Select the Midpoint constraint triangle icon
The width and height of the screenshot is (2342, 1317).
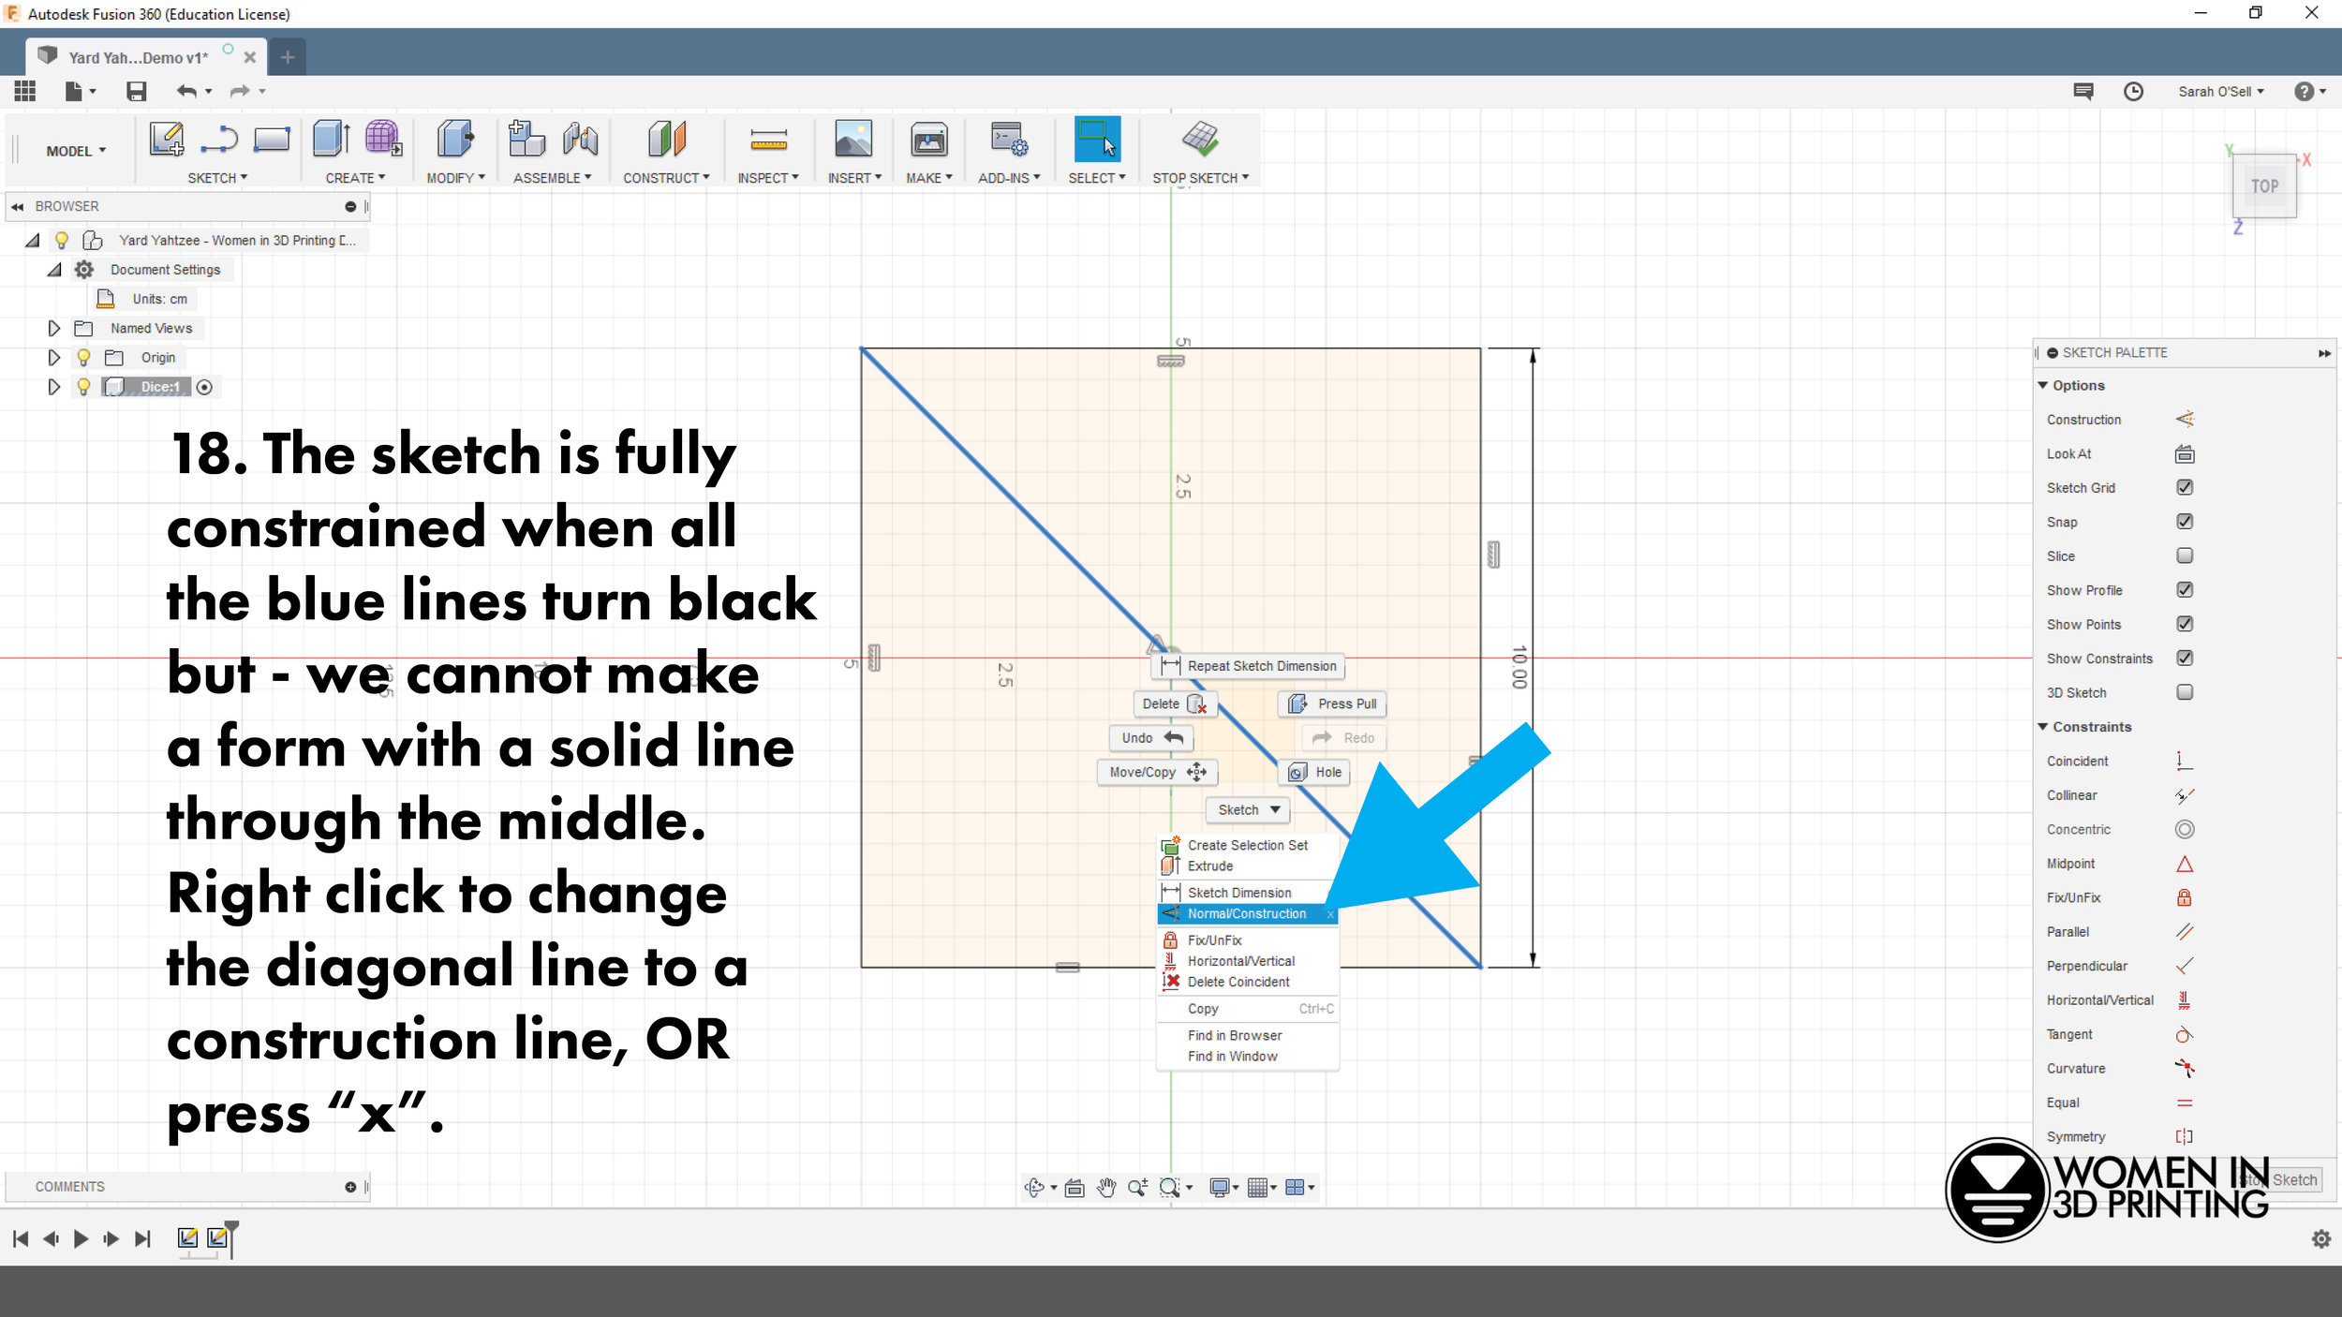(x=2185, y=864)
